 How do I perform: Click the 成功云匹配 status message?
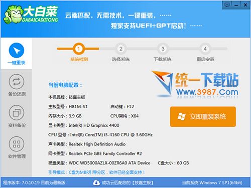tap(128, 182)
